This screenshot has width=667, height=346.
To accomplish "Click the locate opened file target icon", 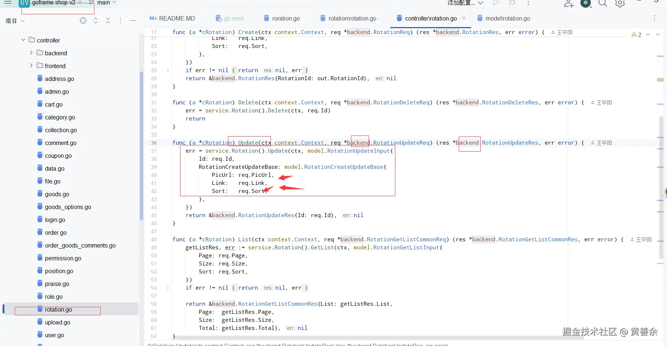I will click(83, 21).
